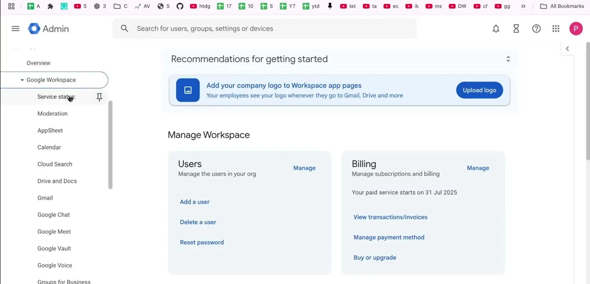Open the puzzle piece bookmark
The width and height of the screenshot is (590, 284).
click(51, 6)
